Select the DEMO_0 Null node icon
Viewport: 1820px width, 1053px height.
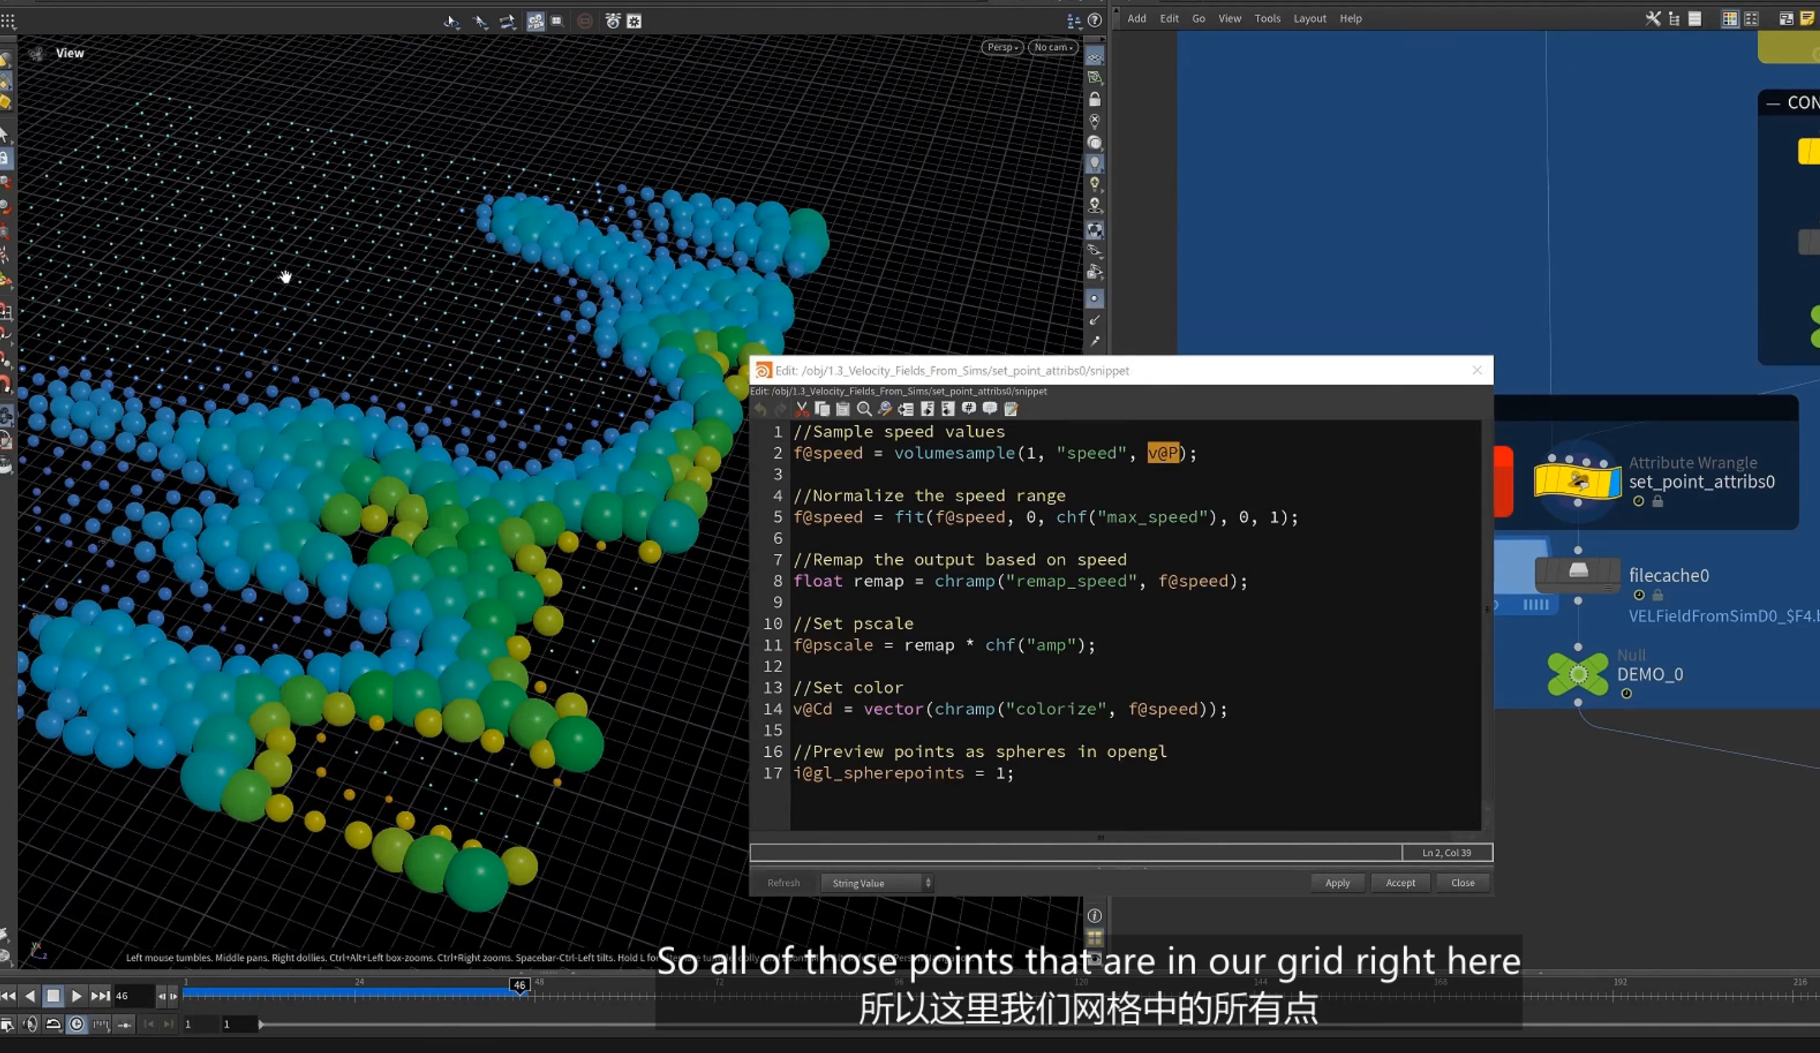(1578, 675)
